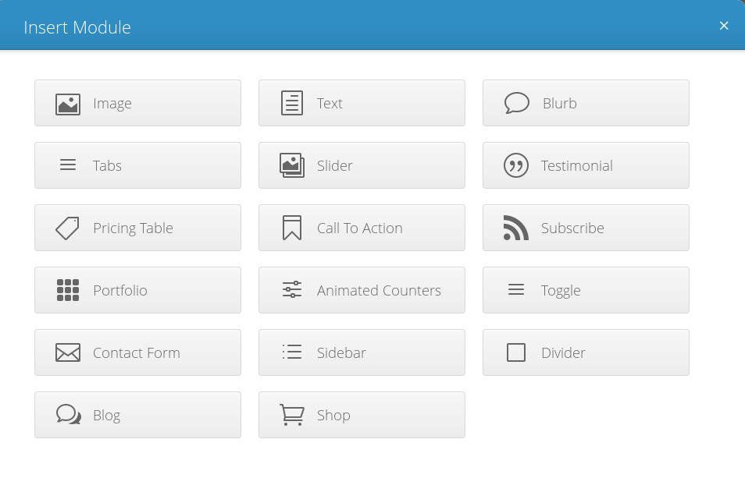
Task: Click the Subscribe RSS feed icon
Action: point(516,228)
